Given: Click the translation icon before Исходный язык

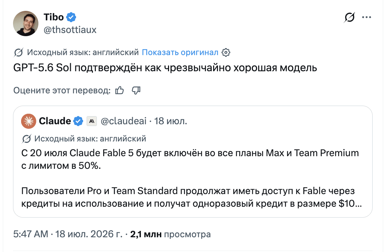Looking at the screenshot, I should pos(19,52).
